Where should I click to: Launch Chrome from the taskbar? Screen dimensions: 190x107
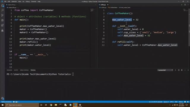point(51,105)
